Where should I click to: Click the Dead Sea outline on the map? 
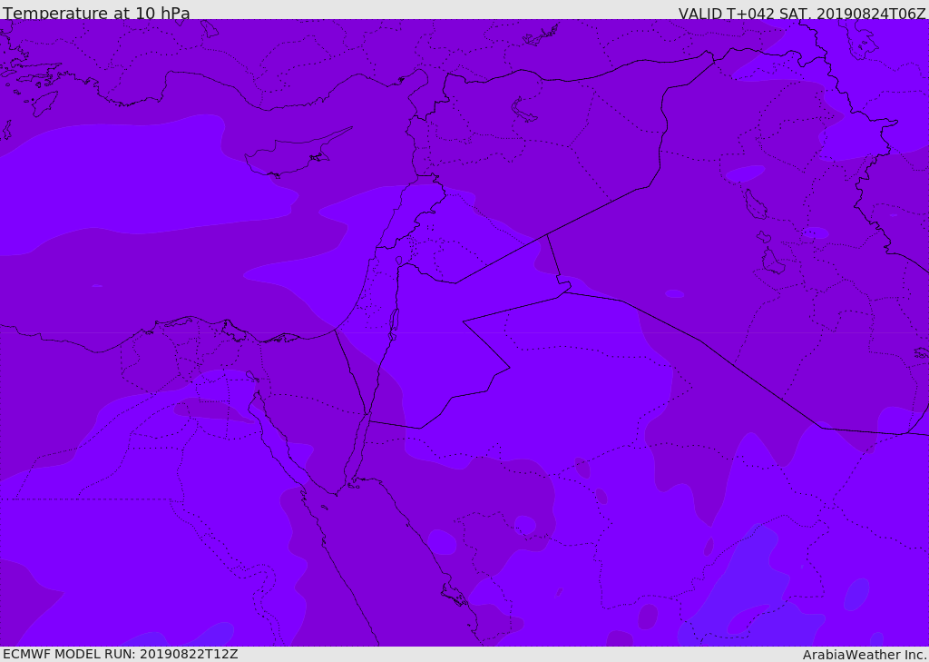pos(394,324)
